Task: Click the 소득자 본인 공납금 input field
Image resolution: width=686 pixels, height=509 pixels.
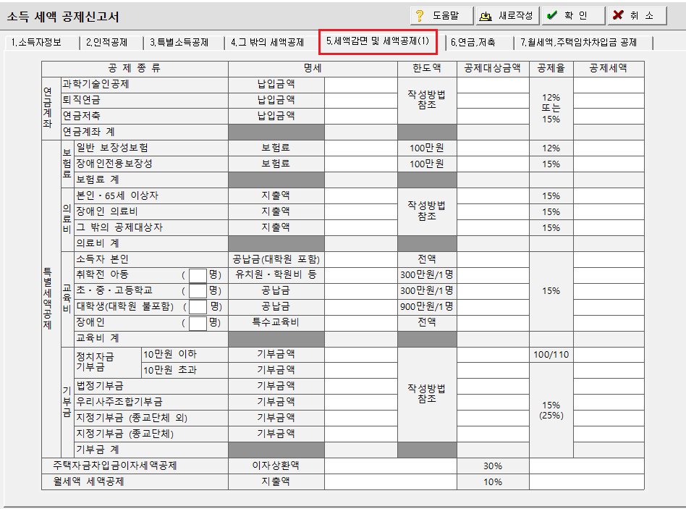Action: [361, 259]
